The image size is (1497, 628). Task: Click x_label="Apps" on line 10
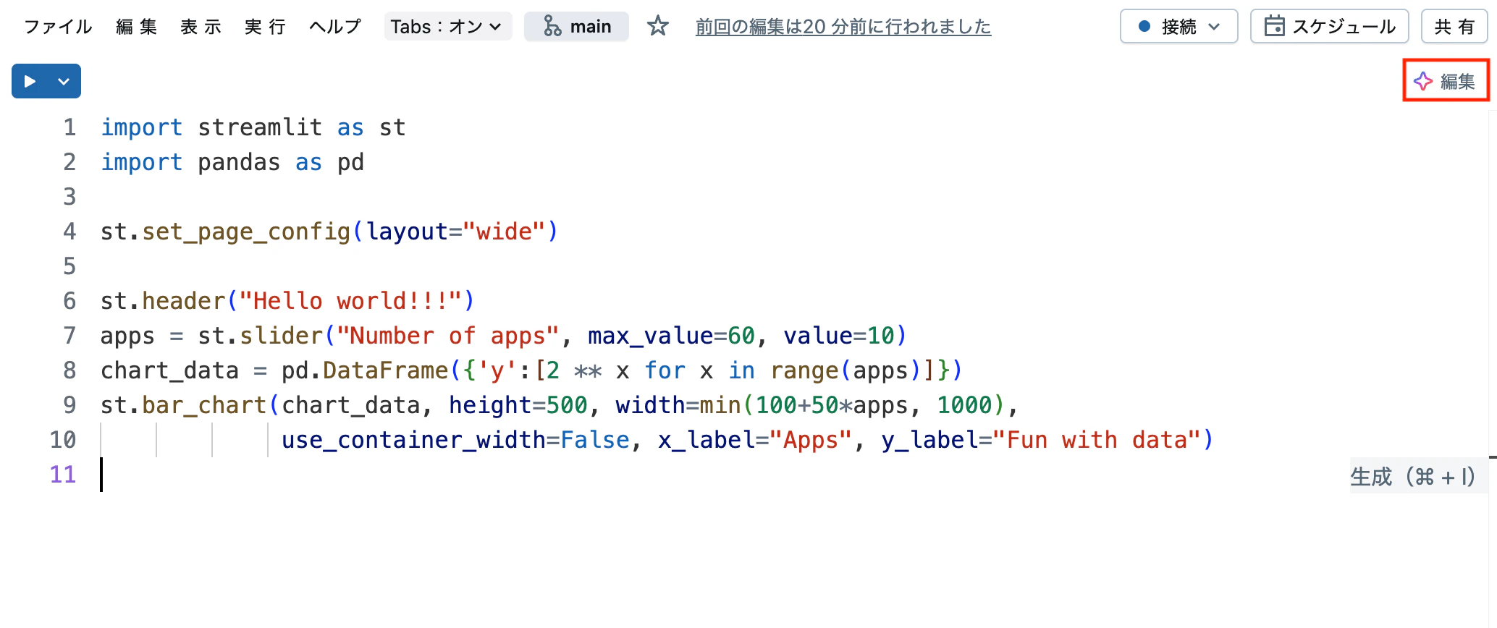point(754,440)
